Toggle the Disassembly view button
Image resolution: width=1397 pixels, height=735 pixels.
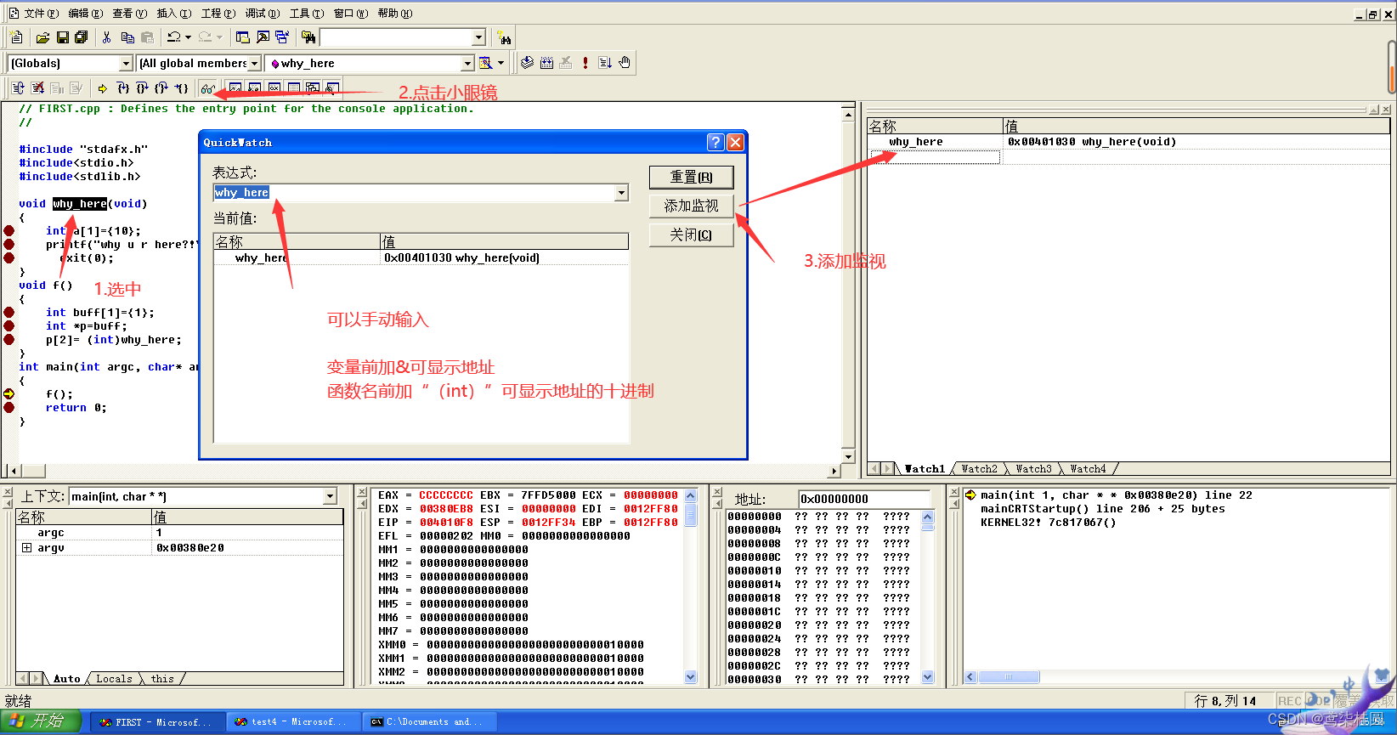click(332, 88)
